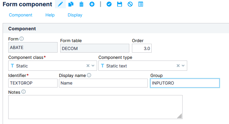Click the cancel circle-slash icon

point(130,4)
